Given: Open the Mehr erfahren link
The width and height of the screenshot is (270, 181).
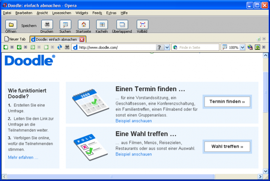Looking at the screenshot, I should pos(23,157).
